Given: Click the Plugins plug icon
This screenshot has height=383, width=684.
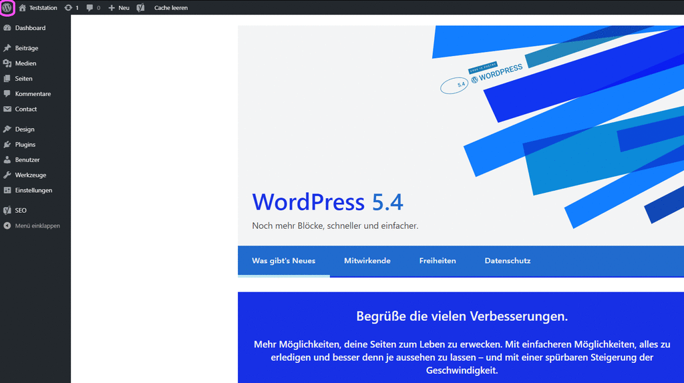Looking at the screenshot, I should 7,144.
